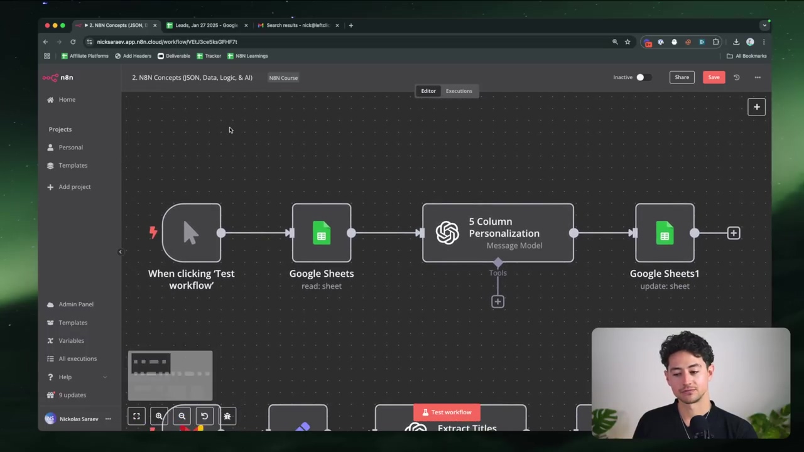Reload the page with the refresh button
This screenshot has height=452, width=804.
pos(73,41)
